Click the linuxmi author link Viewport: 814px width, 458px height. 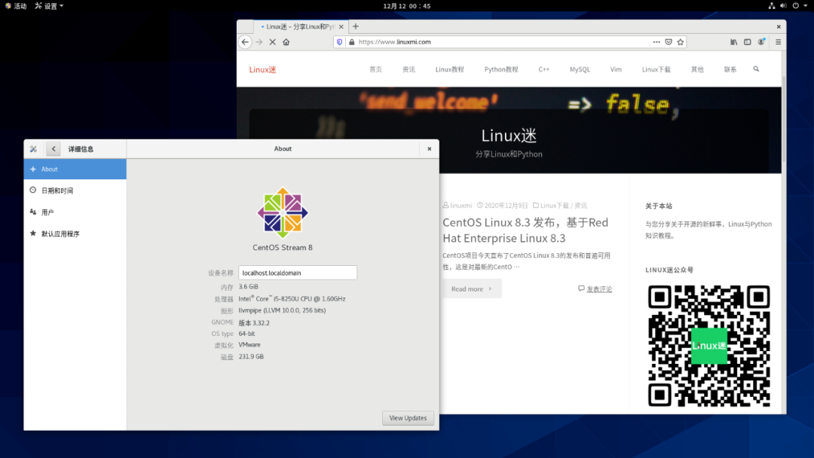click(461, 206)
